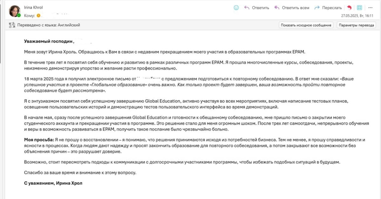Viewport: 381px width, 199px height.
Task: Click the sender name Irina Khrol
Action: 33,7
